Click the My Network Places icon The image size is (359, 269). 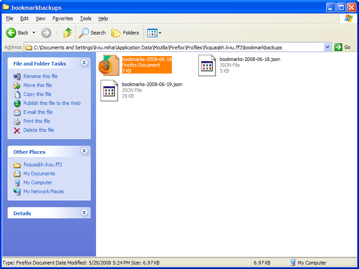tap(17, 192)
